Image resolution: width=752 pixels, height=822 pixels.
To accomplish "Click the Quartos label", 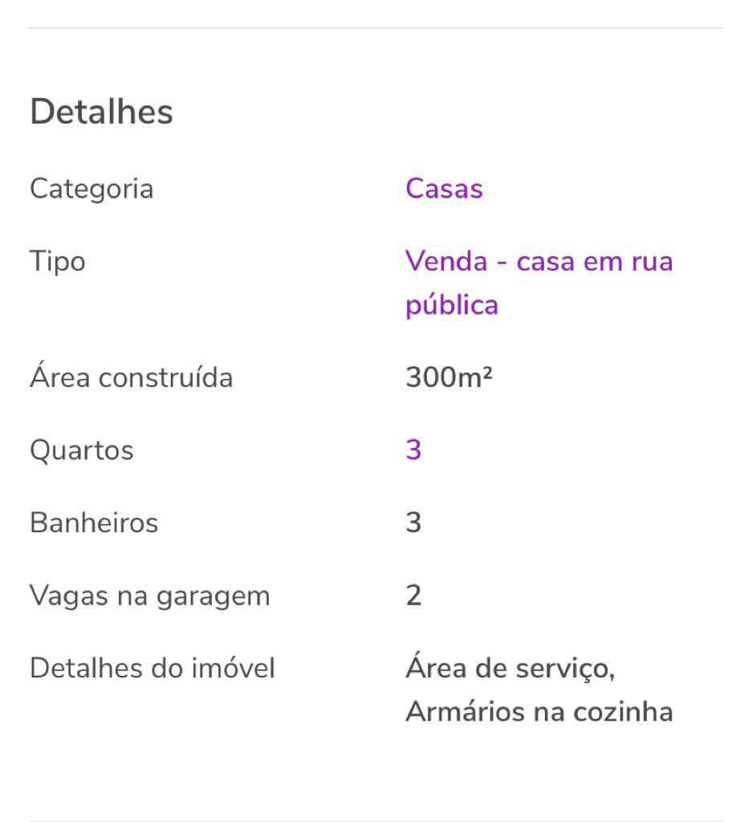I will pos(82,450).
